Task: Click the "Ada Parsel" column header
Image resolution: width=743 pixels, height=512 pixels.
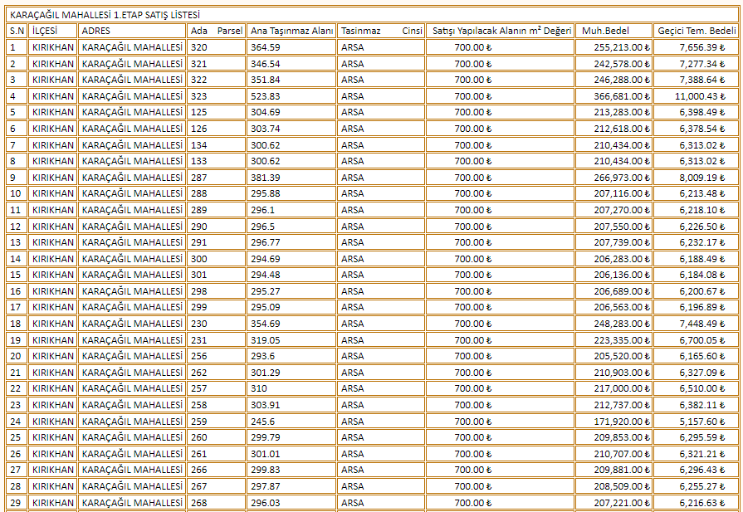Action: click(x=216, y=31)
